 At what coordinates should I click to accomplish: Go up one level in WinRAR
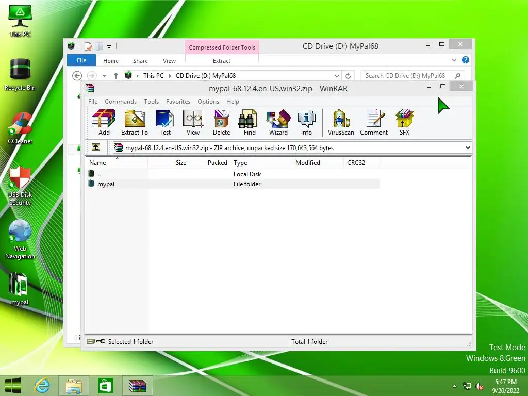(x=96, y=147)
